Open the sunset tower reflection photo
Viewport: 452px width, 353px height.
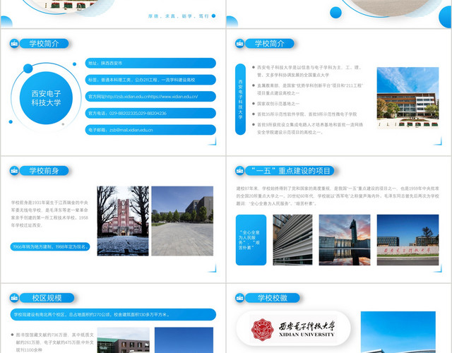345,240
